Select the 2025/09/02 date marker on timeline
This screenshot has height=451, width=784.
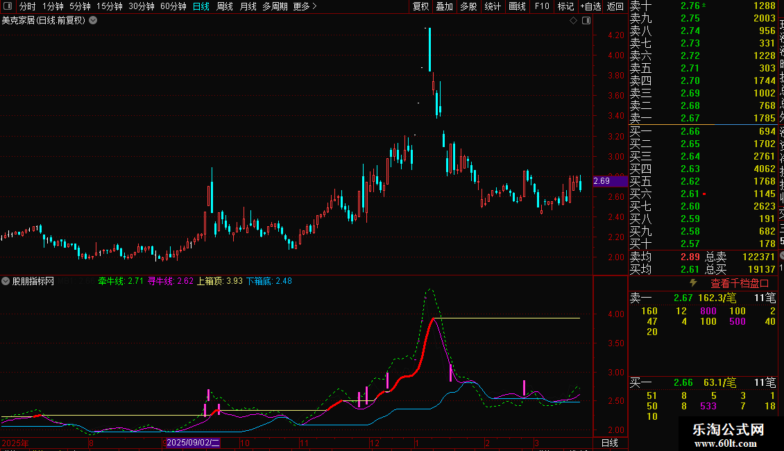click(193, 443)
